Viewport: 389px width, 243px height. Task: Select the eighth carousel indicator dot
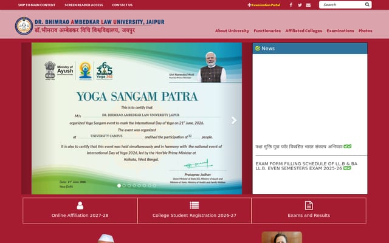154,185
